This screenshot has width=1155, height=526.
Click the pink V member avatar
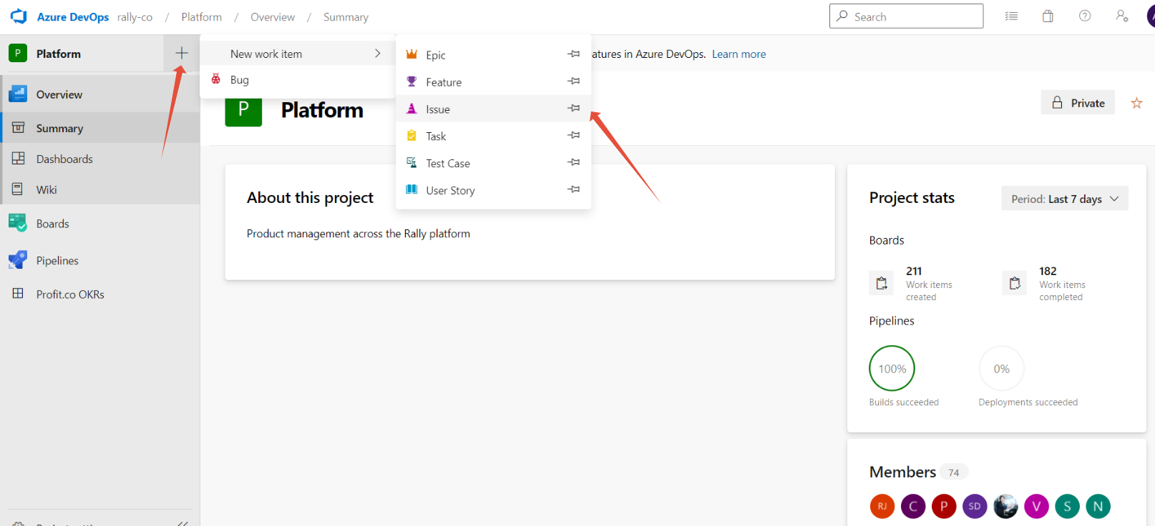pyautogui.click(x=1036, y=506)
